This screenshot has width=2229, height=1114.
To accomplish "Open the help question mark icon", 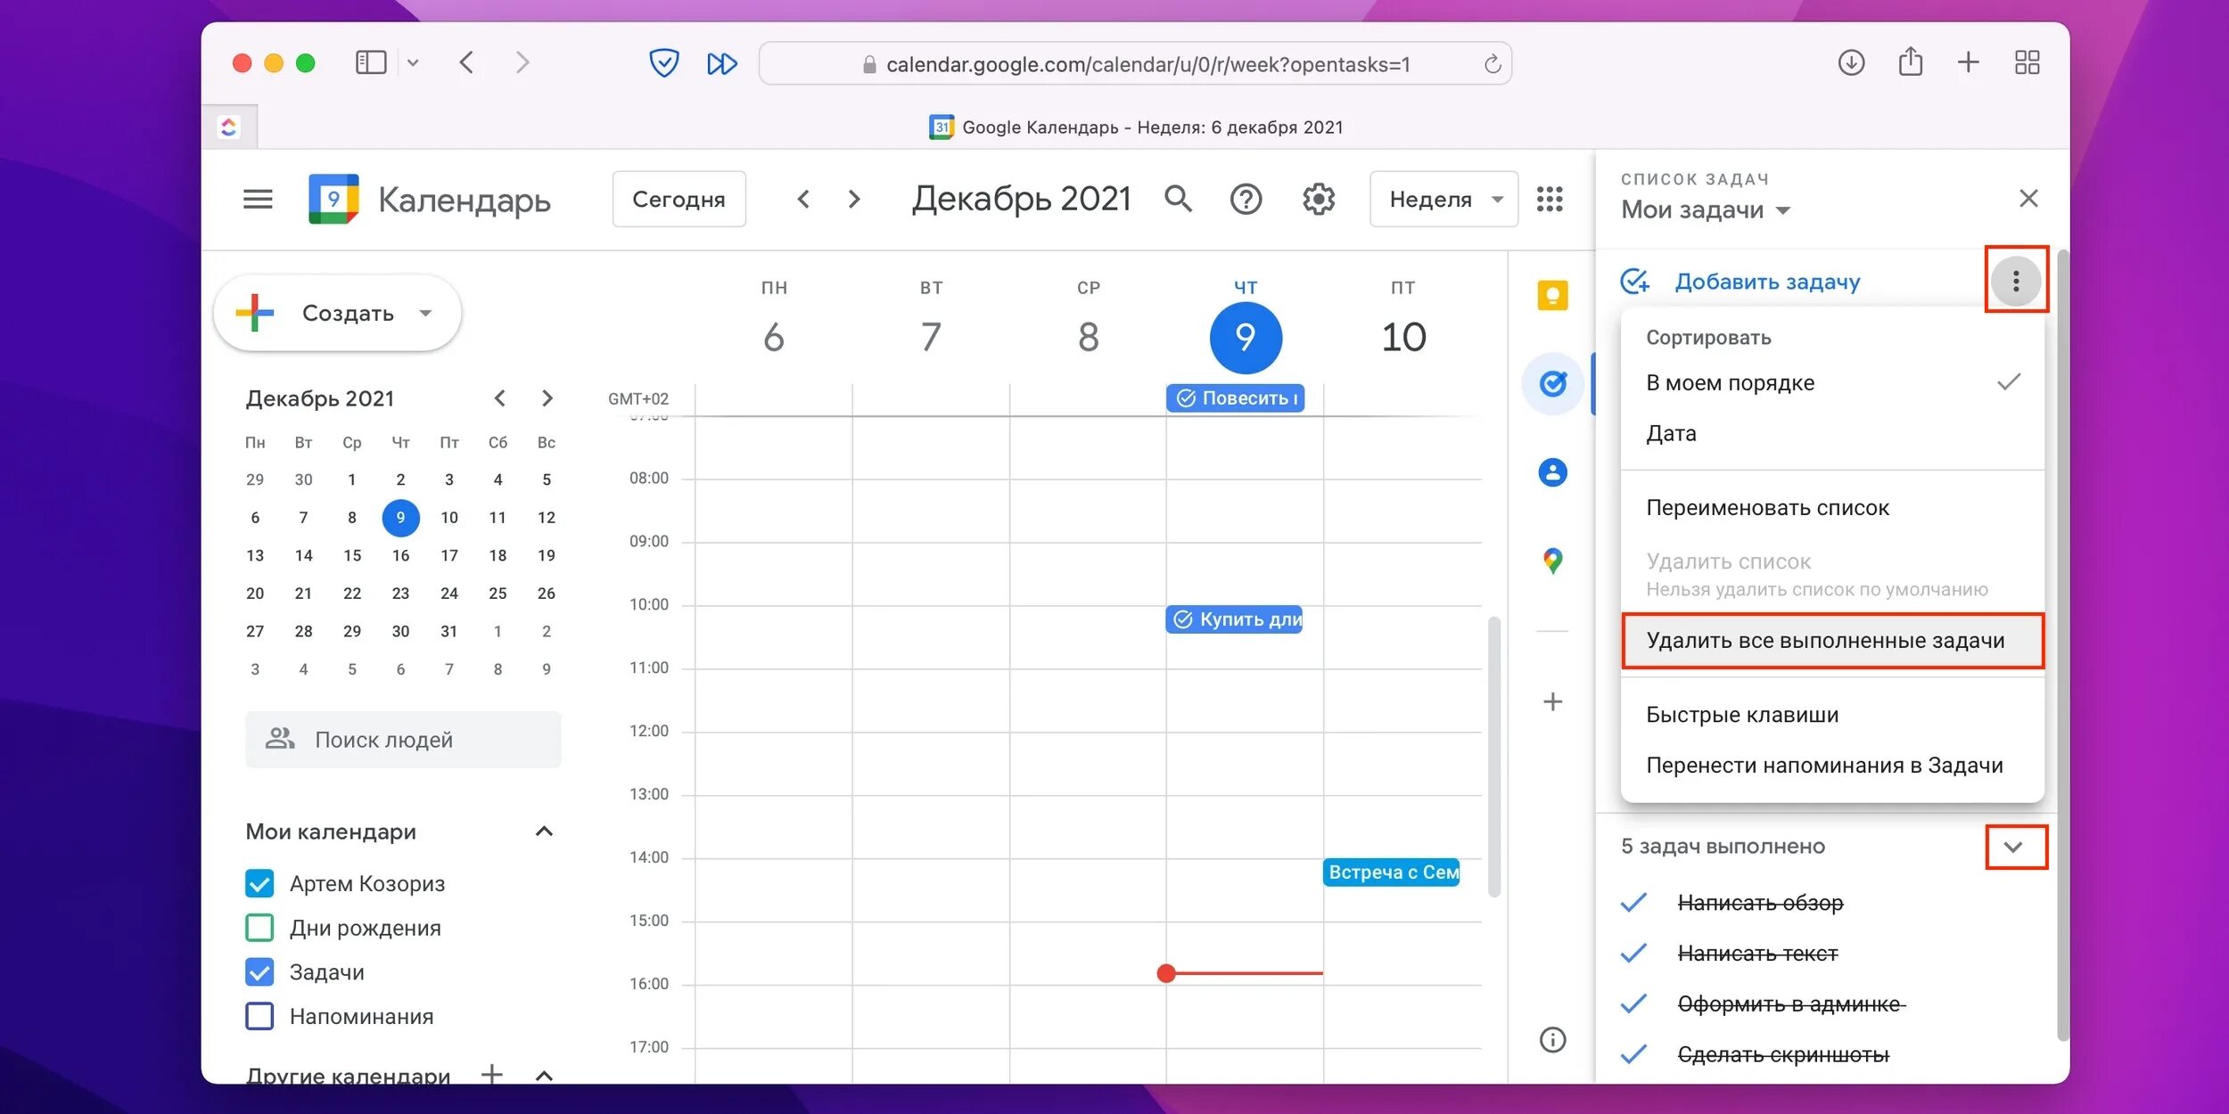I will [1246, 199].
